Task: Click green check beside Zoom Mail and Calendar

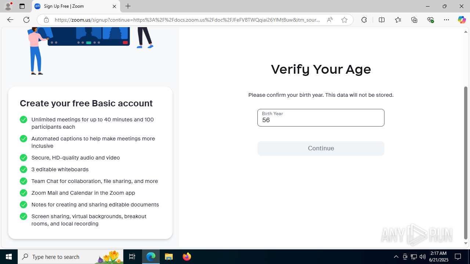Action: point(23,193)
